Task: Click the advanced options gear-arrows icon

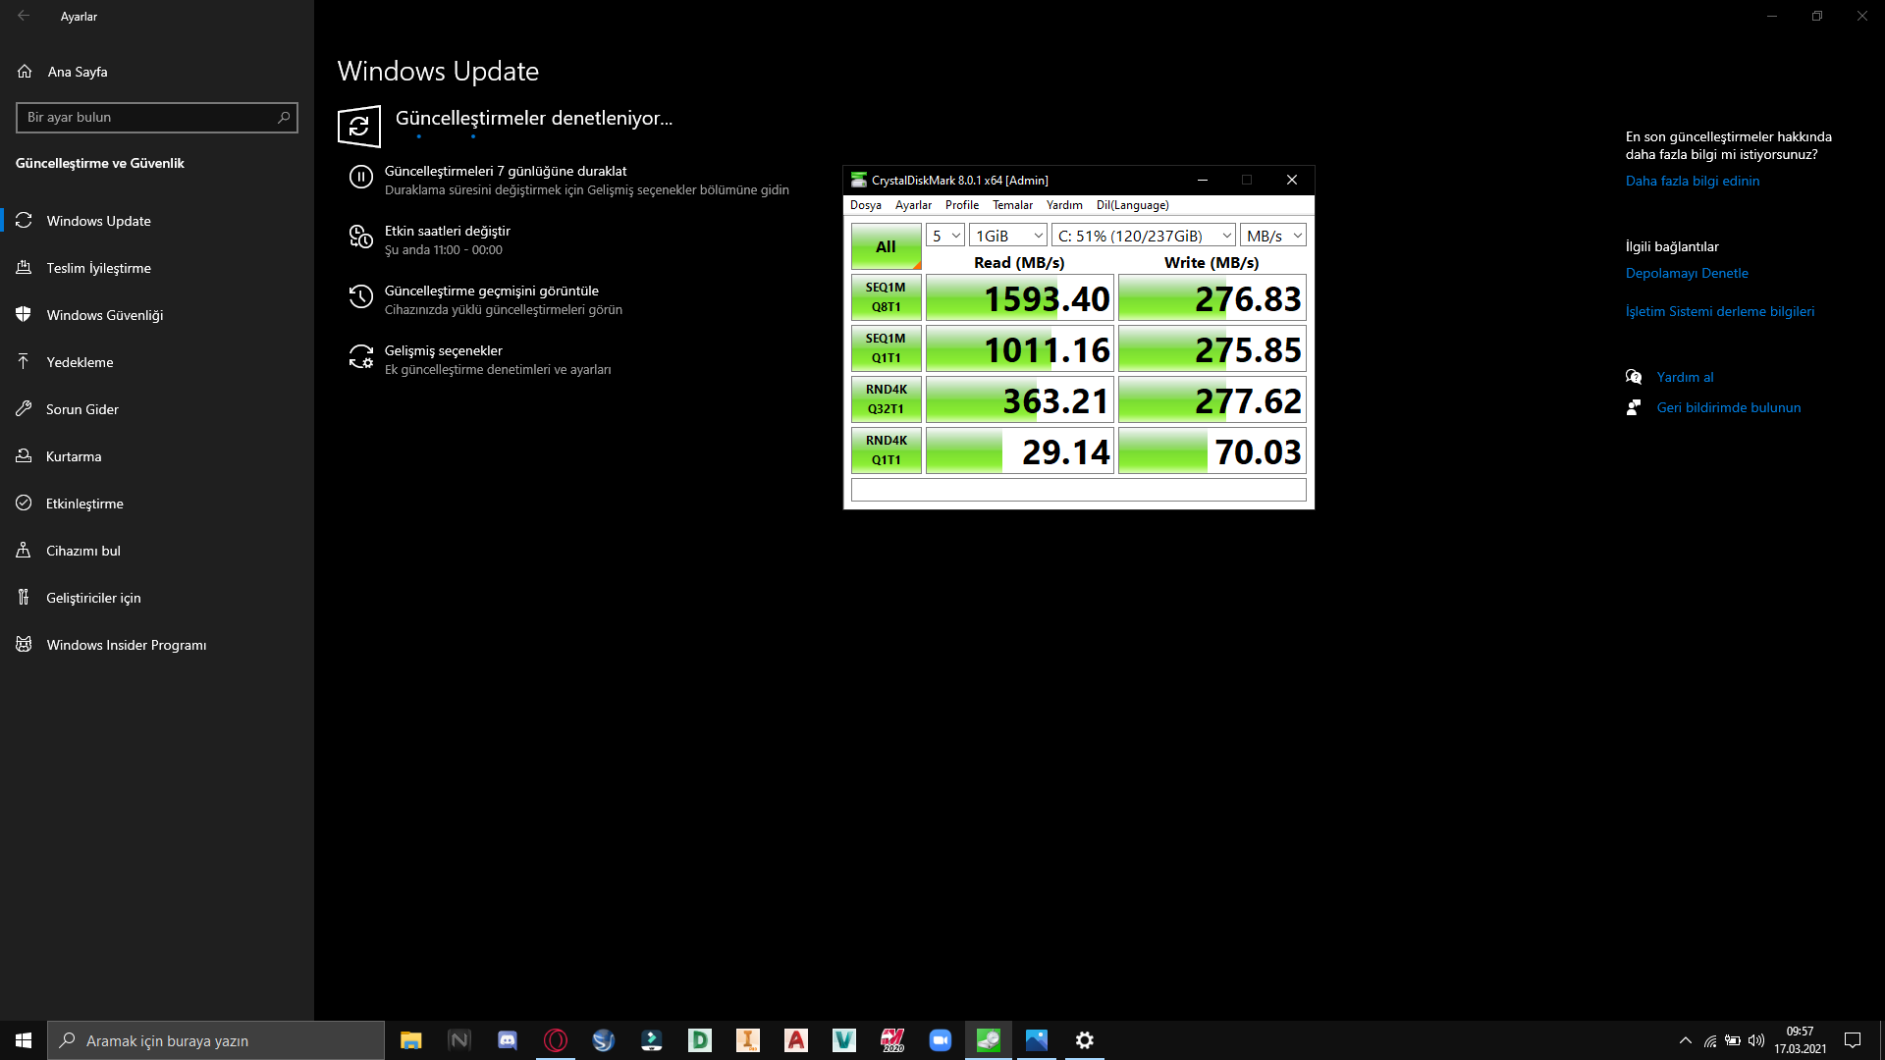Action: click(x=360, y=356)
